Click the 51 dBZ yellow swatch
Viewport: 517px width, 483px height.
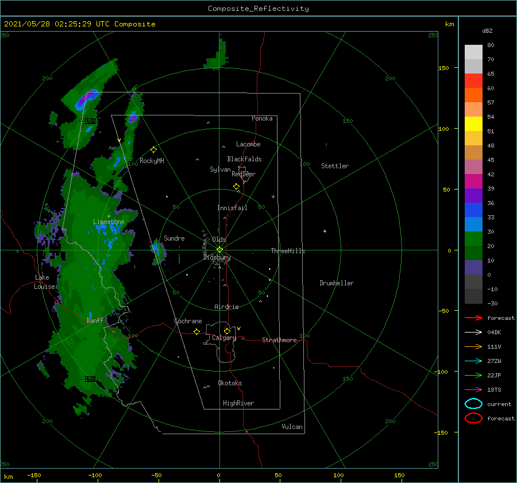[473, 123]
